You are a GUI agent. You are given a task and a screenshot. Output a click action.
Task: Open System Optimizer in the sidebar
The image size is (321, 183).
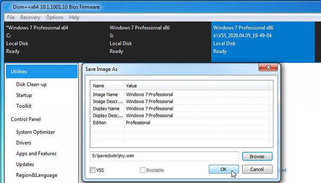tap(36, 132)
